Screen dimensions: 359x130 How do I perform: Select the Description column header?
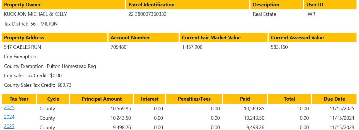click(x=266, y=5)
